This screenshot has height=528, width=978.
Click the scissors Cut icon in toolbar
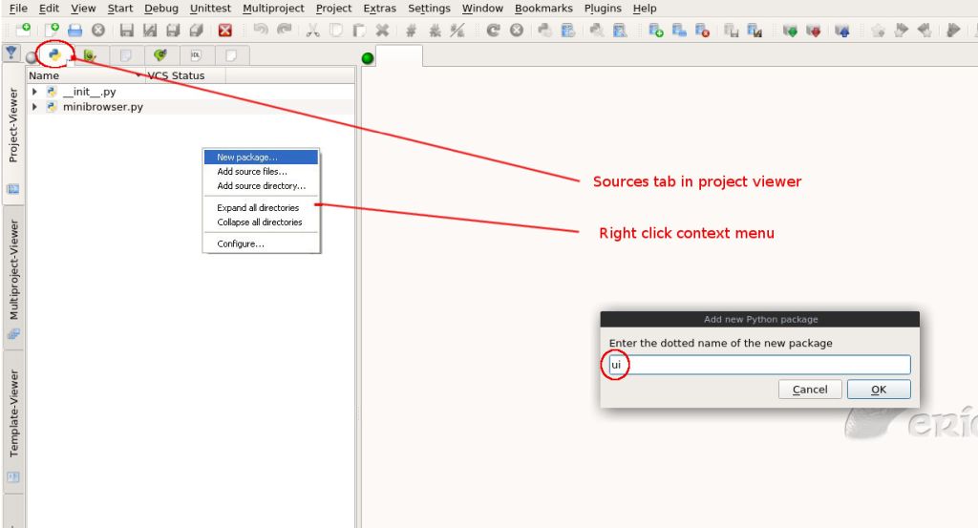(x=311, y=31)
